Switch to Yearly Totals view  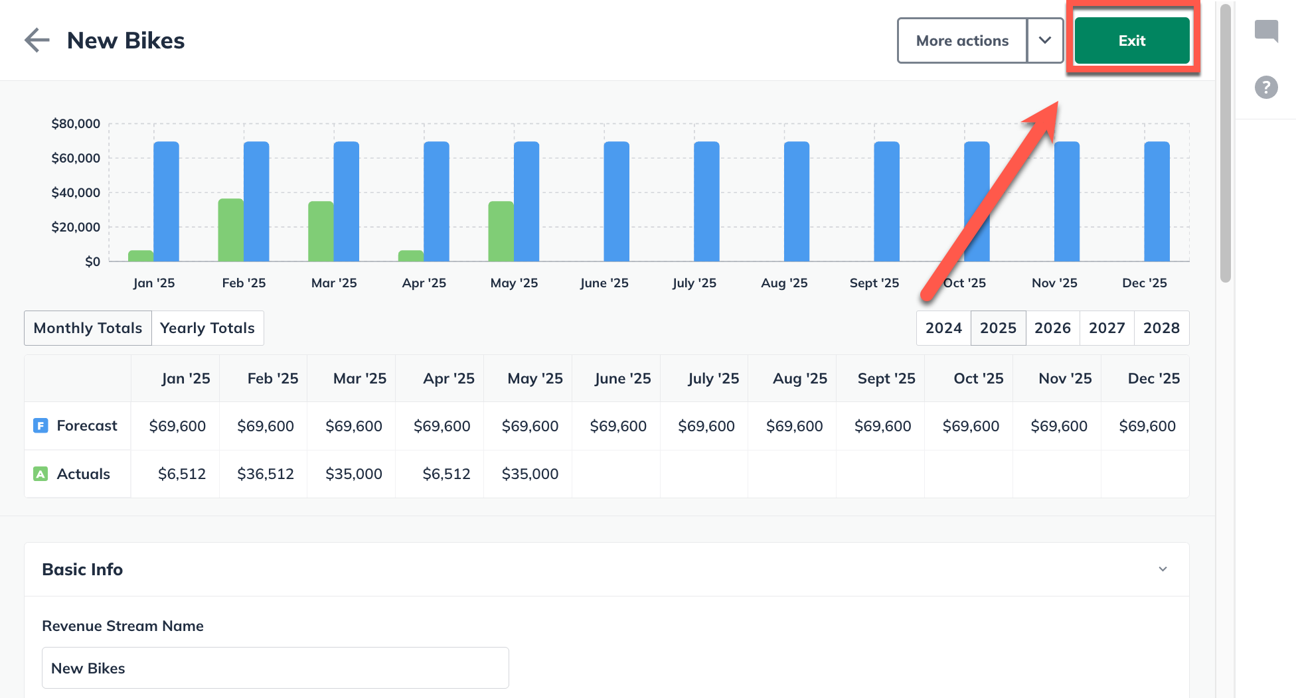click(207, 328)
